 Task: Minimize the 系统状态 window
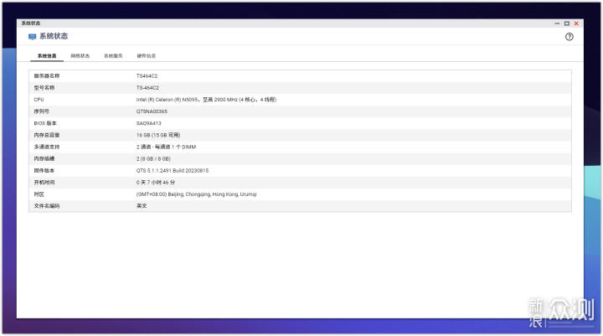(557, 23)
